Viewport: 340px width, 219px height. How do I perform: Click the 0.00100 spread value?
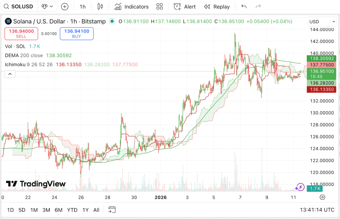click(49, 34)
